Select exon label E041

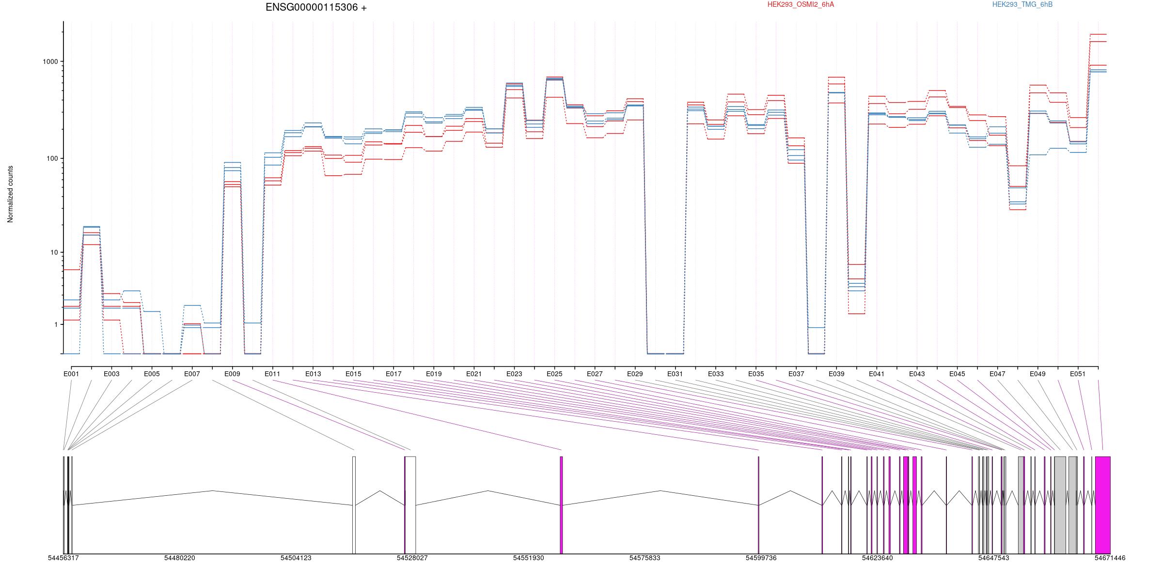coord(877,374)
